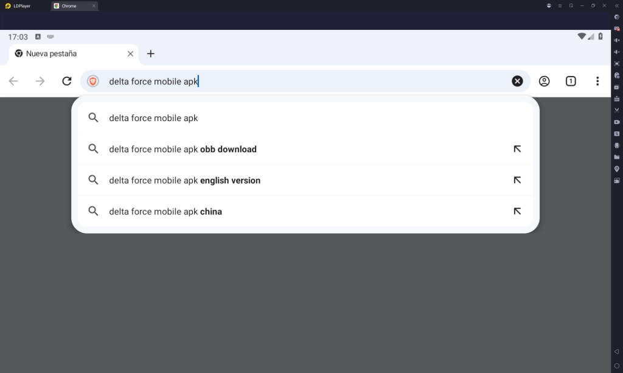Viewport: 623px width, 373px height.
Task: Clear the address bar text
Action: pyautogui.click(x=517, y=81)
